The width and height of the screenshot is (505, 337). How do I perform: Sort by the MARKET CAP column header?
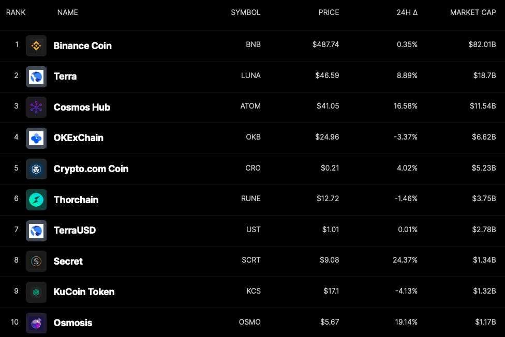pyautogui.click(x=473, y=12)
